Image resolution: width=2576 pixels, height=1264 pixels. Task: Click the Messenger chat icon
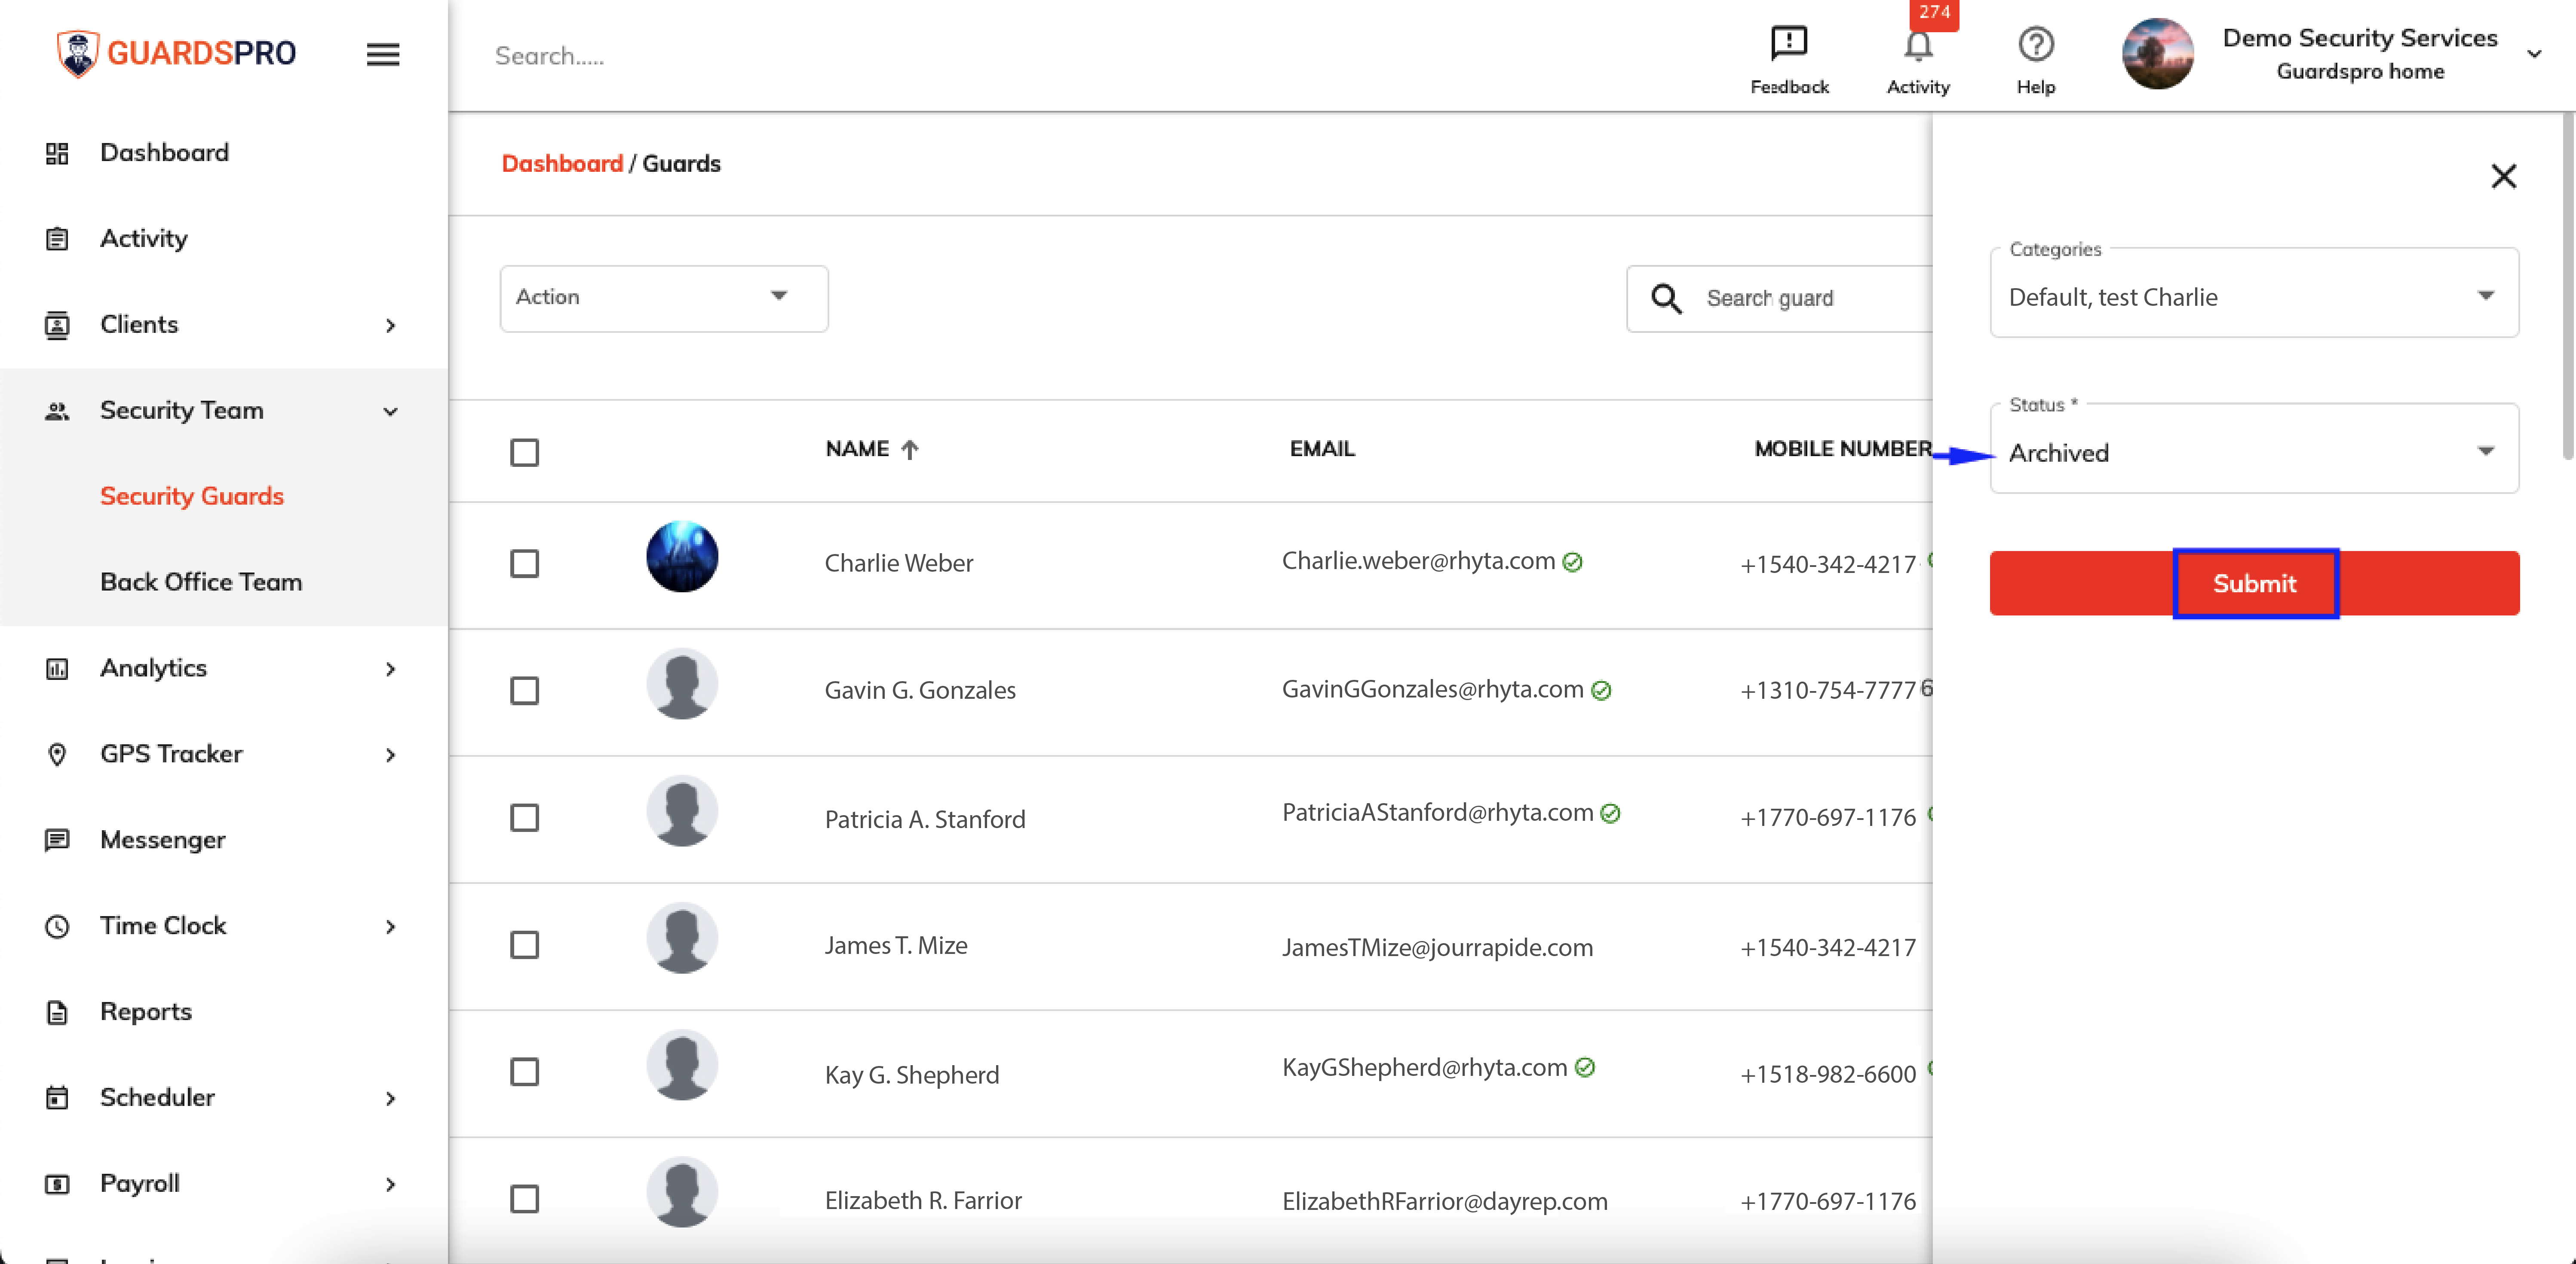pos(57,841)
